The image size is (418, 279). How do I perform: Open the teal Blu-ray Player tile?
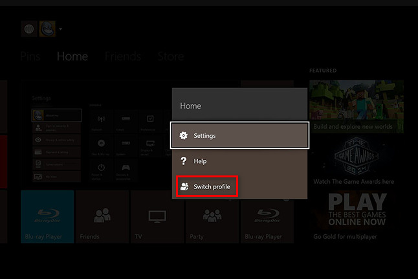click(x=47, y=217)
